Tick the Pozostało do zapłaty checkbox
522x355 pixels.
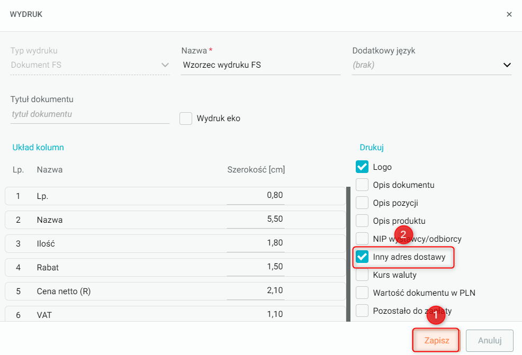[362, 311]
